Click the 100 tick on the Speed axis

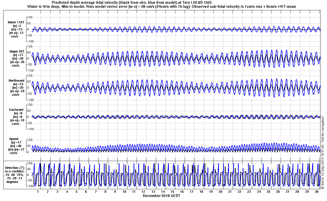[30, 140]
